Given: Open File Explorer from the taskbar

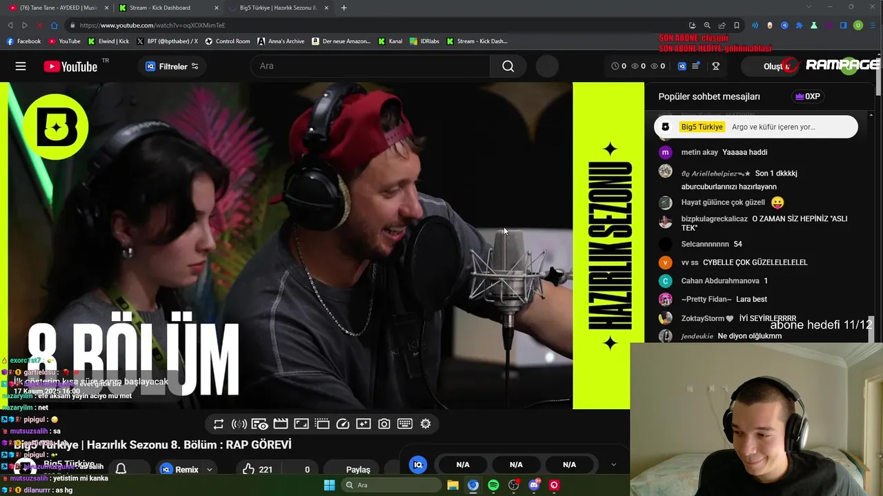Looking at the screenshot, I should pos(453,485).
